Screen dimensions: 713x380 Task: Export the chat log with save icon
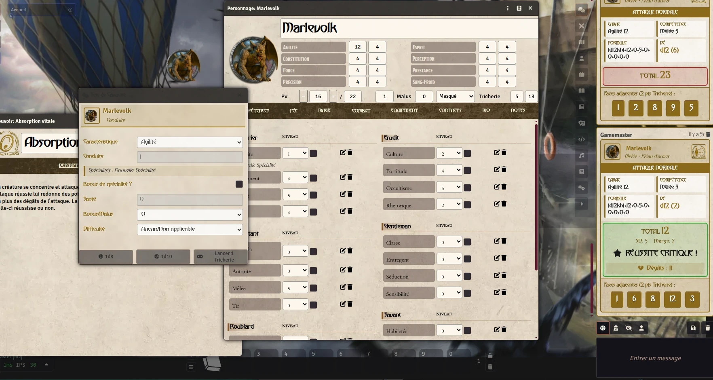[693, 328]
